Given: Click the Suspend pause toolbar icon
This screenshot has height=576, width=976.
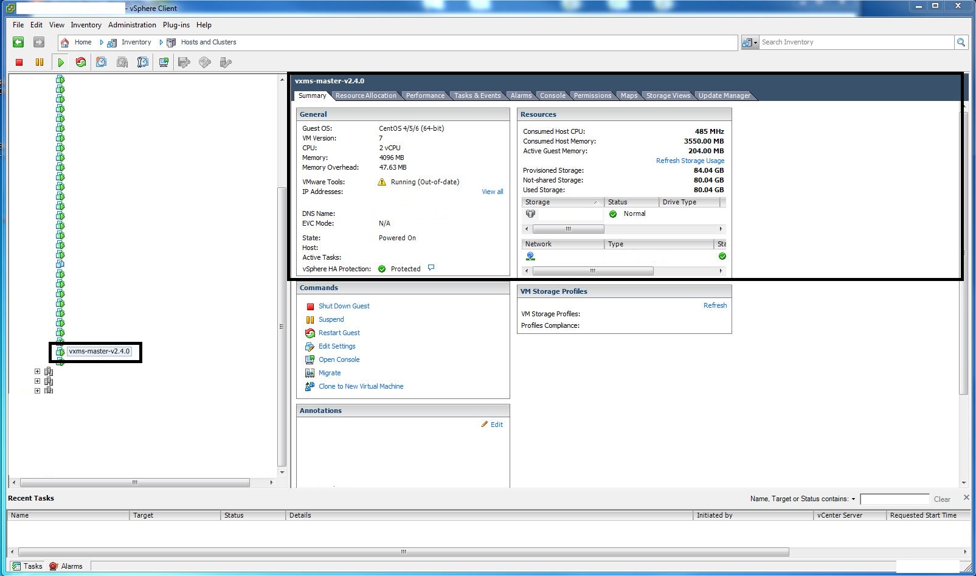Looking at the screenshot, I should point(40,62).
